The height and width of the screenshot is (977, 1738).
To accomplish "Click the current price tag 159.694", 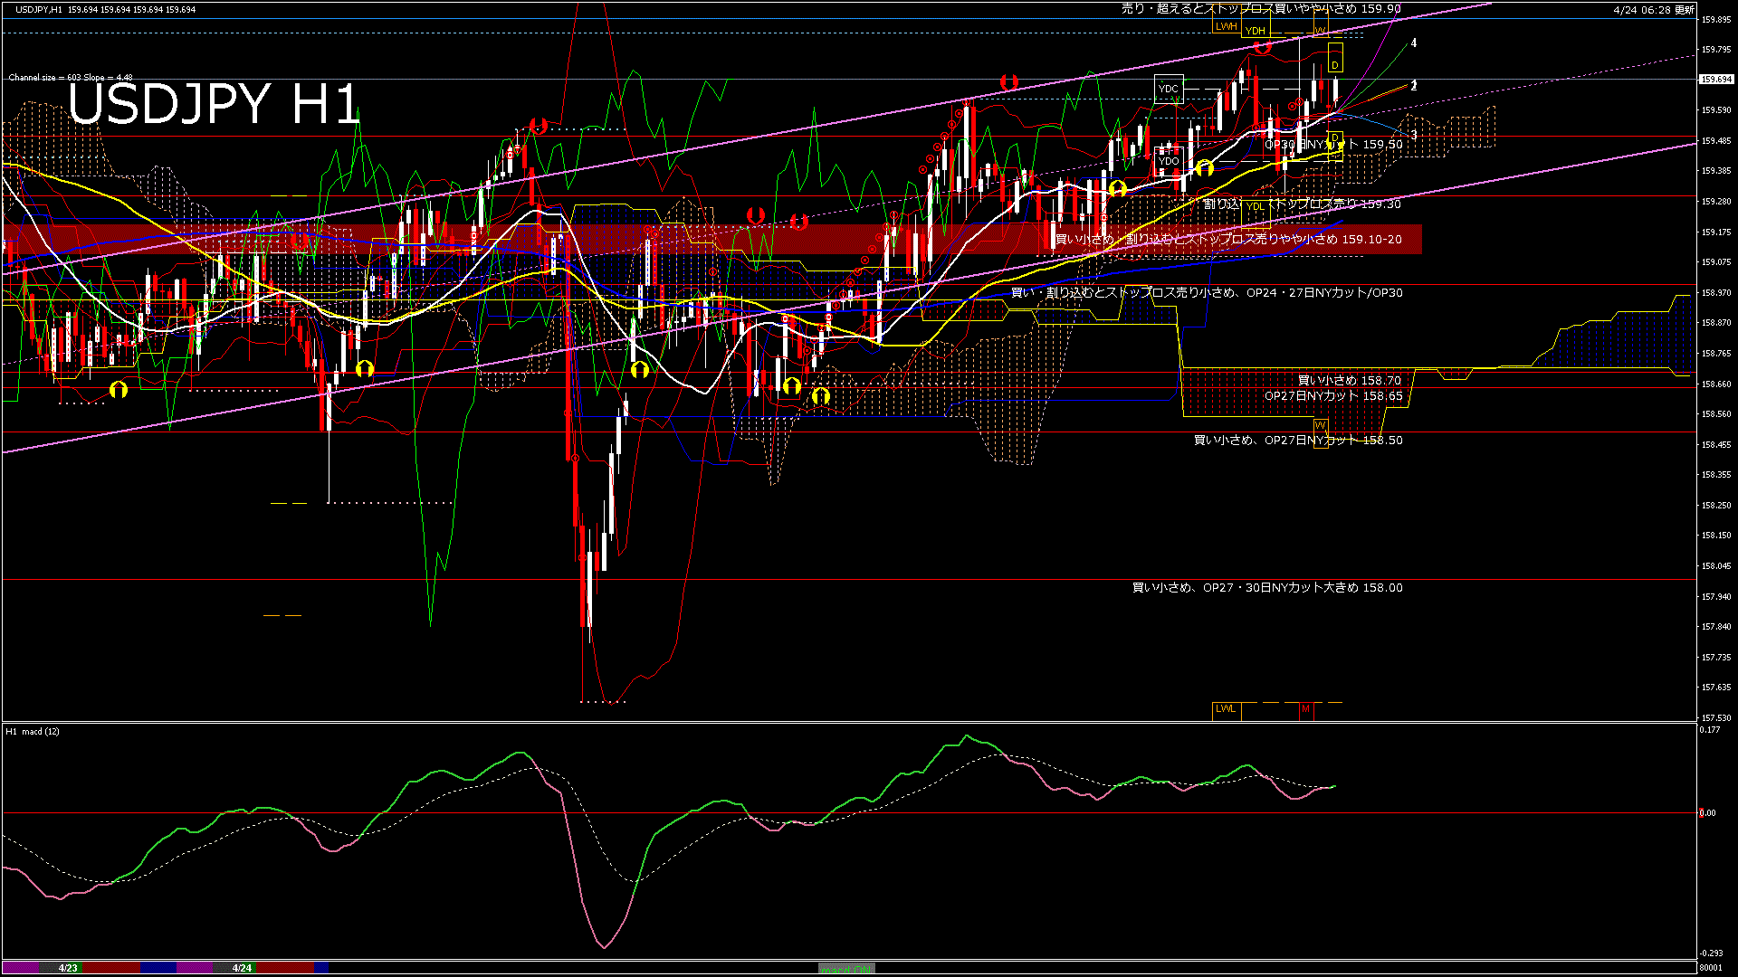I will coord(1715,80).
